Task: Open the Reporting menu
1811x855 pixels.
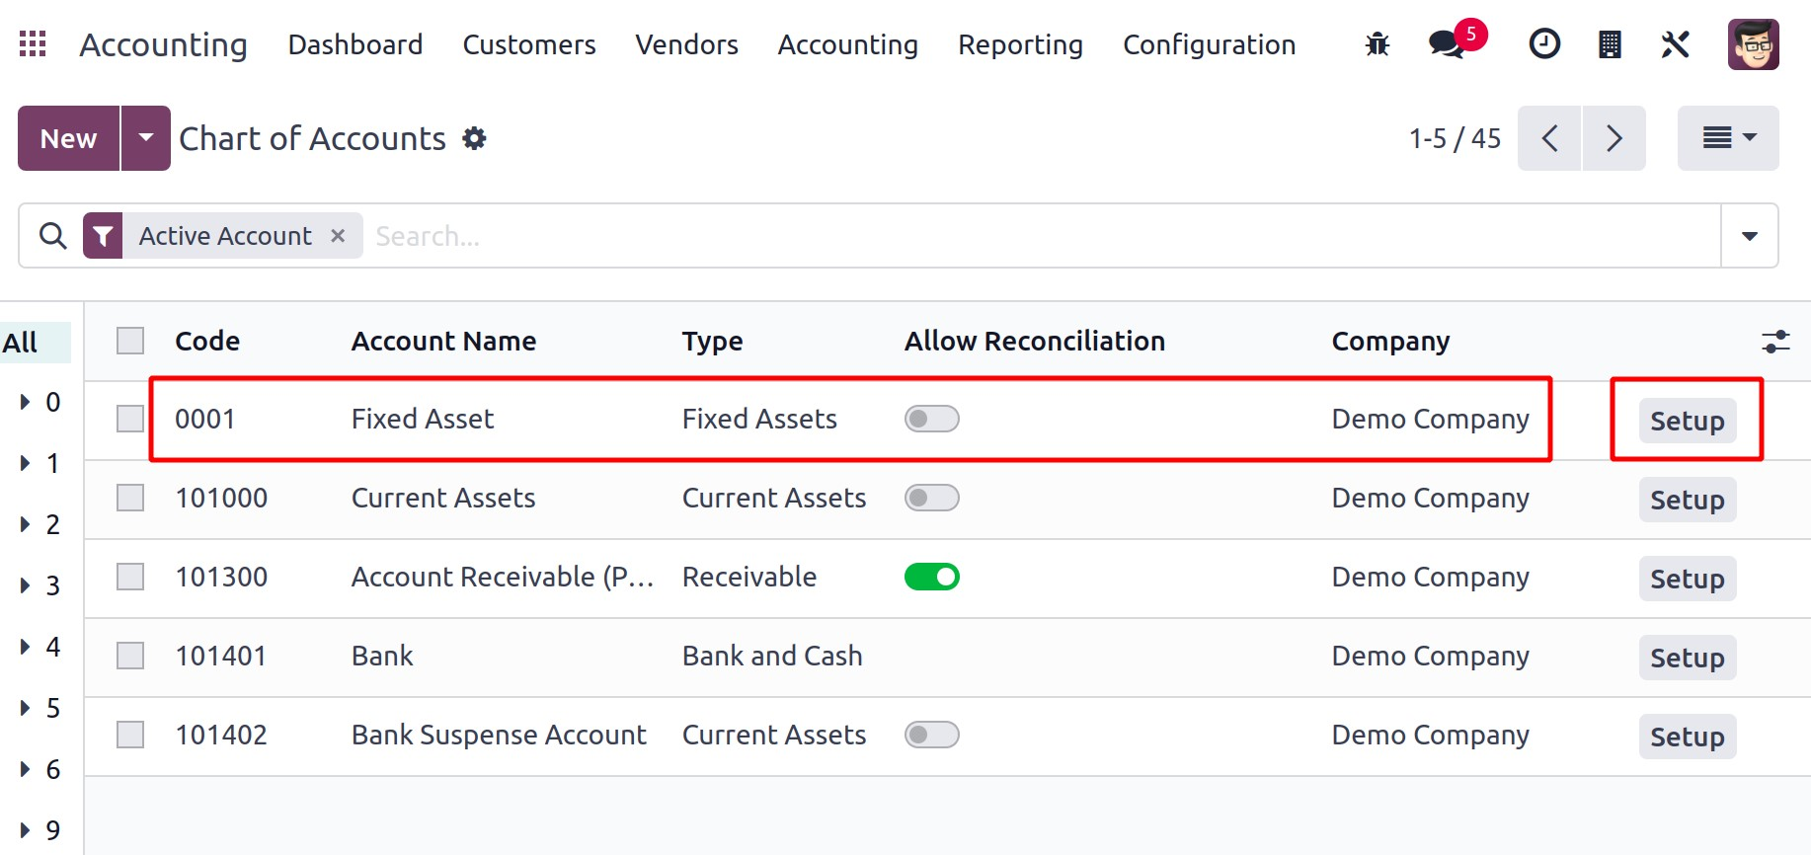Action: [1020, 44]
